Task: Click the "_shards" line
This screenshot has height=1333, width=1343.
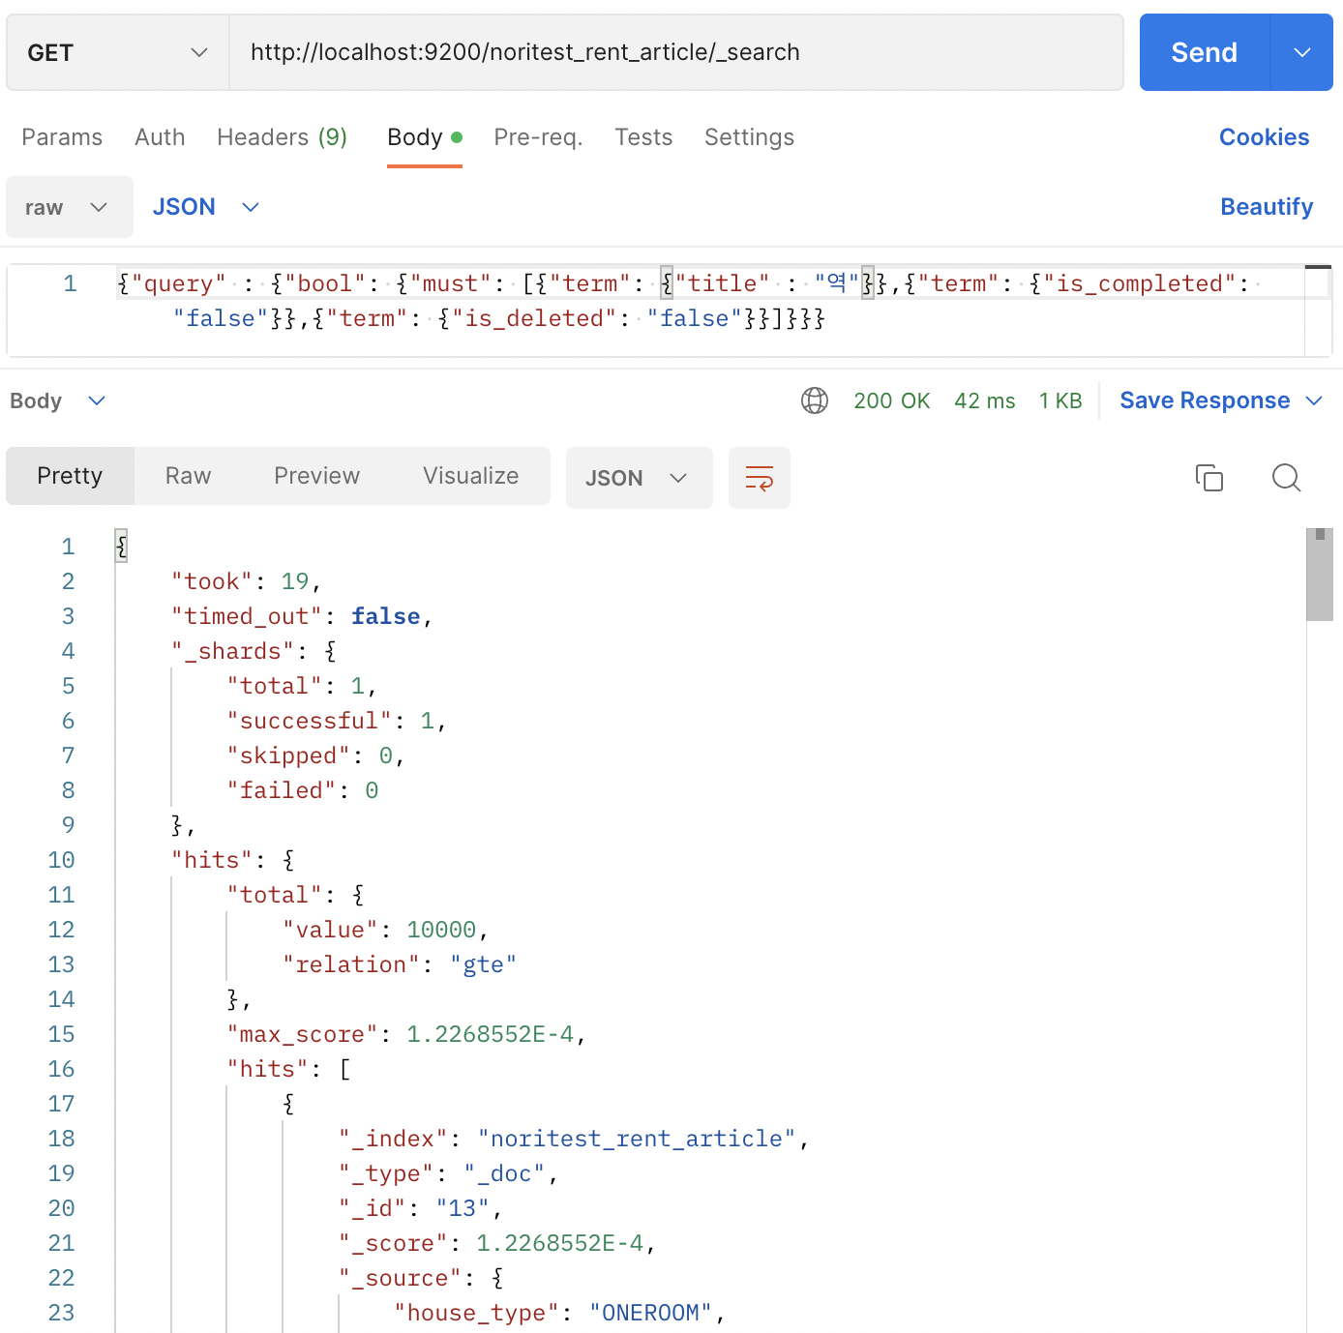Action: coord(254,651)
